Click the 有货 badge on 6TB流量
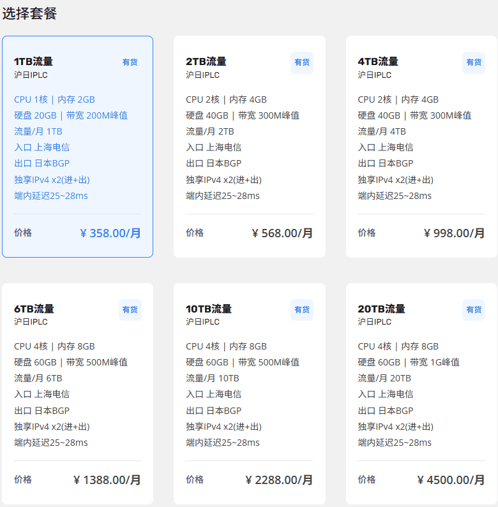 130,310
